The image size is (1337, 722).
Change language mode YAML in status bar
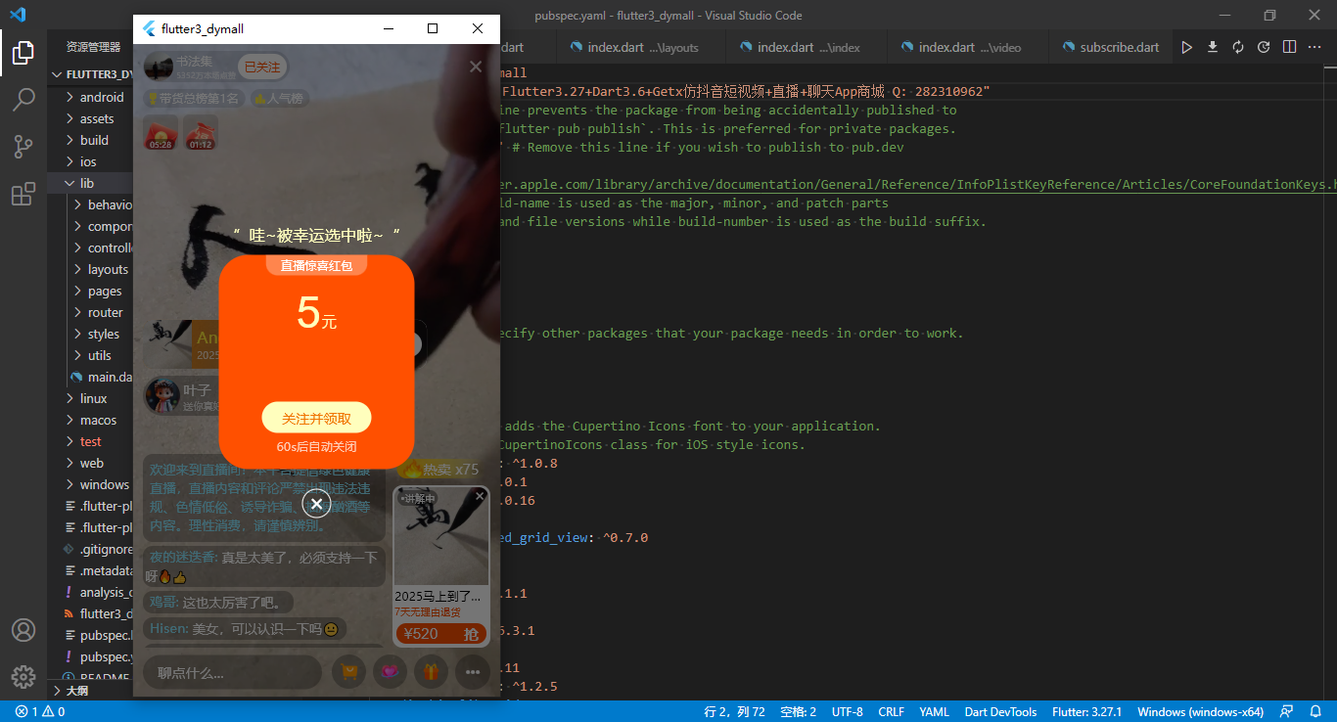click(x=934, y=711)
